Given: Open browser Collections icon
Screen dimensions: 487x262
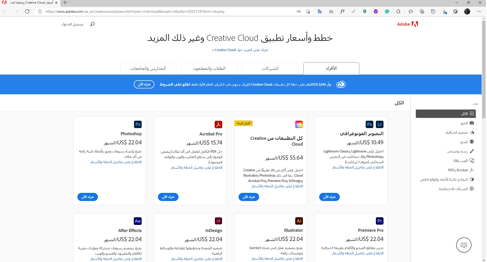Looking at the screenshot, I should point(422,11).
